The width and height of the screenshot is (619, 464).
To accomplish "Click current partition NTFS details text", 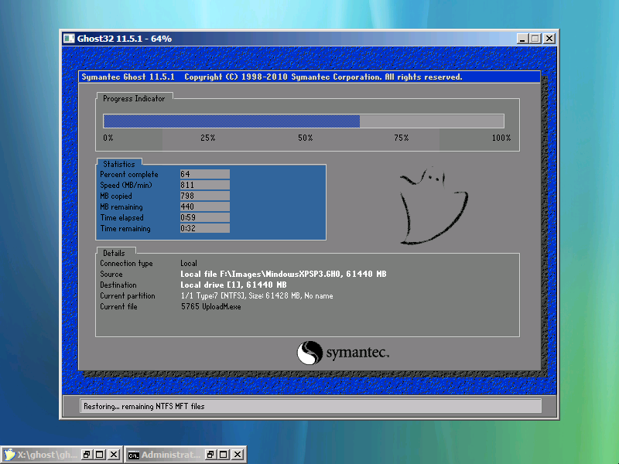I will pyautogui.click(x=257, y=296).
